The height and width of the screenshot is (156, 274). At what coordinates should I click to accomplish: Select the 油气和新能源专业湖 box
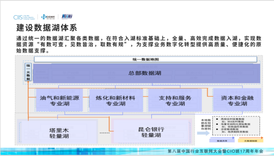click(x=60, y=101)
